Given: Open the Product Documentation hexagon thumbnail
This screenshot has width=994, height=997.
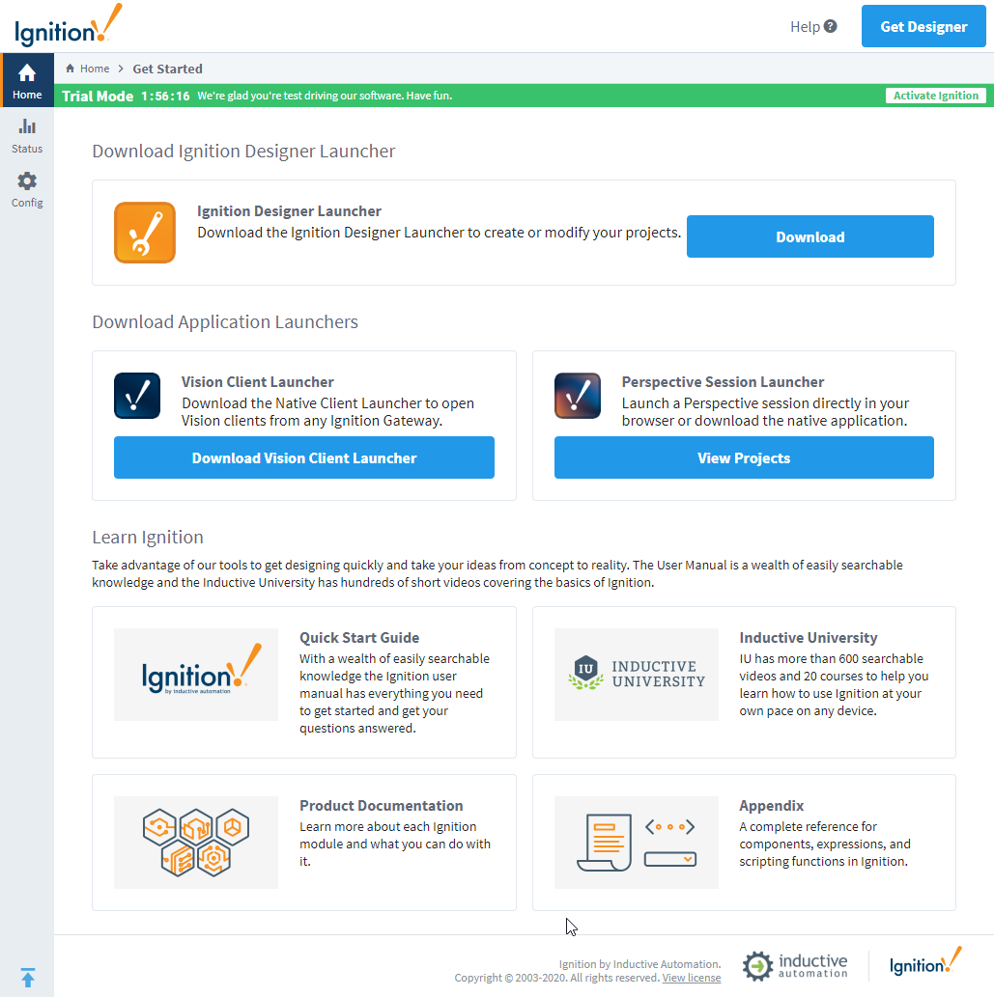Looking at the screenshot, I should coord(196,843).
